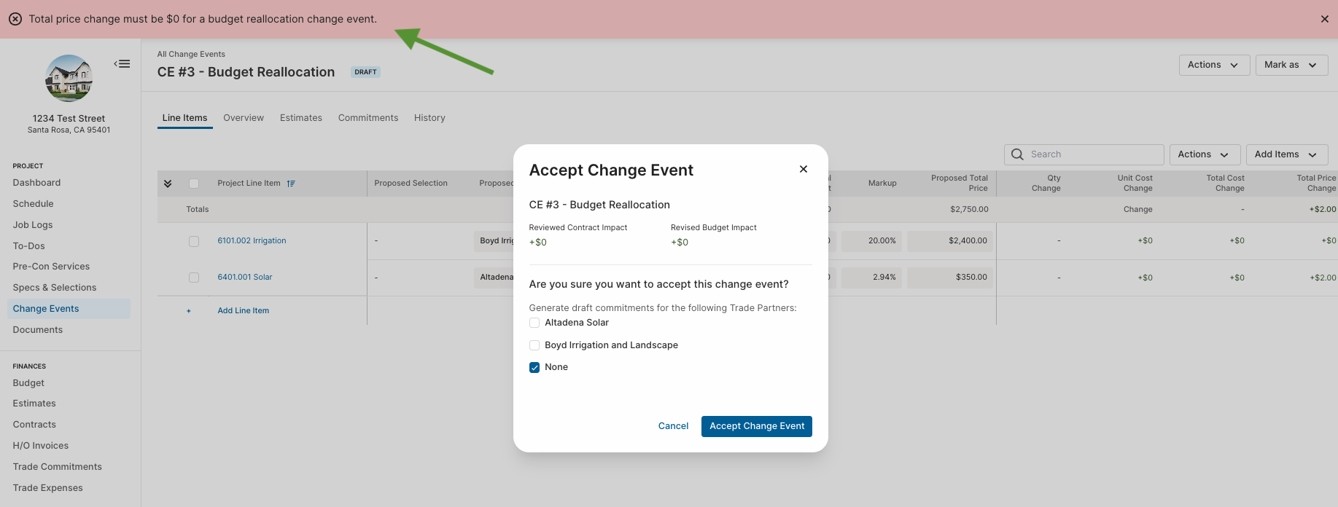Click 1234 Test Street project name
This screenshot has height=507, width=1338.
coord(69,119)
